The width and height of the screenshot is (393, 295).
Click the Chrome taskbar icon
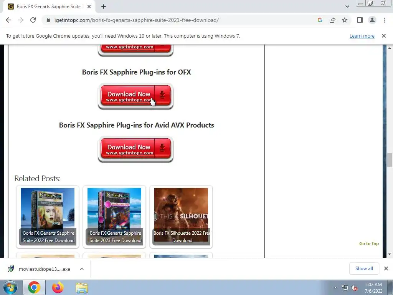pos(34,287)
